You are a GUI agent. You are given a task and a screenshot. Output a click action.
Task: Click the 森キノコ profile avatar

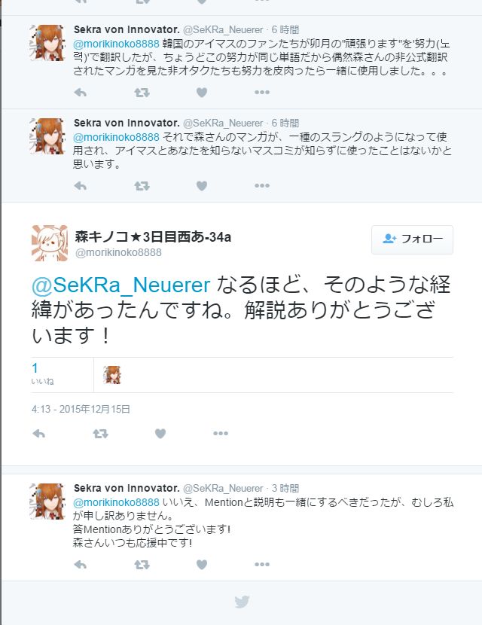point(50,243)
